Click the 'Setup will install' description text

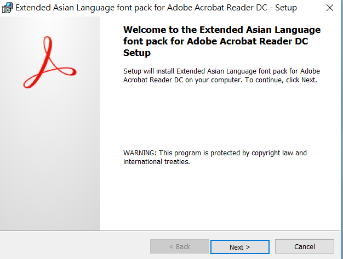(x=221, y=76)
